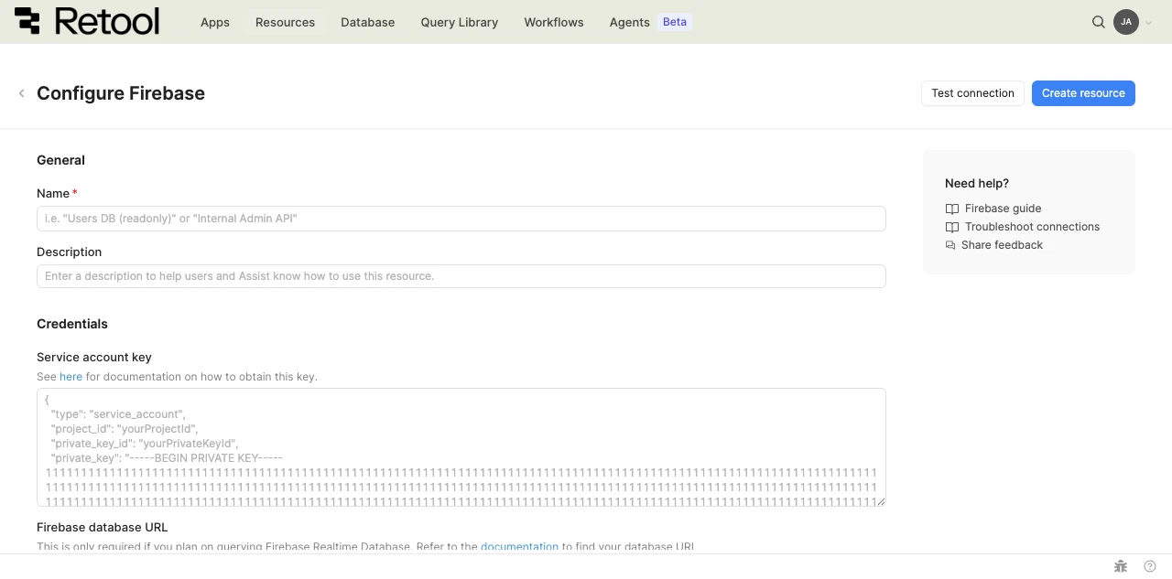Open the JA user avatar menu
This screenshot has height=579, width=1172.
coord(1126,22)
